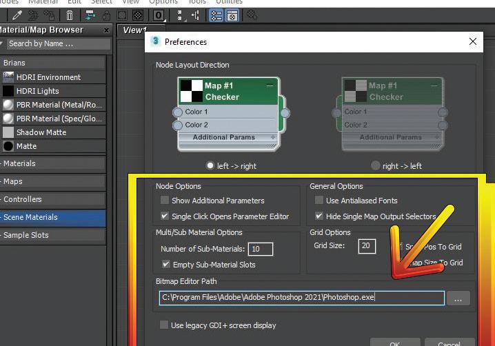Viewport: 495px width, 346px height.
Task: Open the browser options dropdown arrow
Action: [x=1, y=43]
